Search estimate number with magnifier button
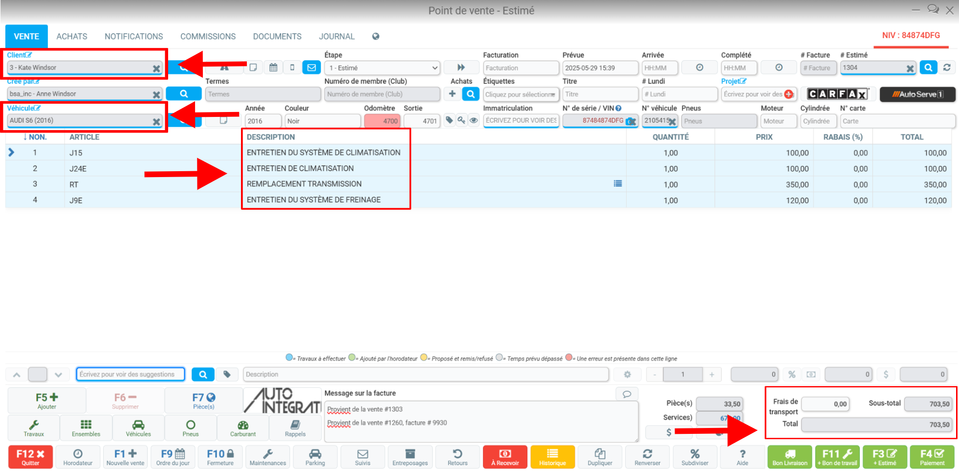Screen dimensions: 959x472 coord(928,67)
